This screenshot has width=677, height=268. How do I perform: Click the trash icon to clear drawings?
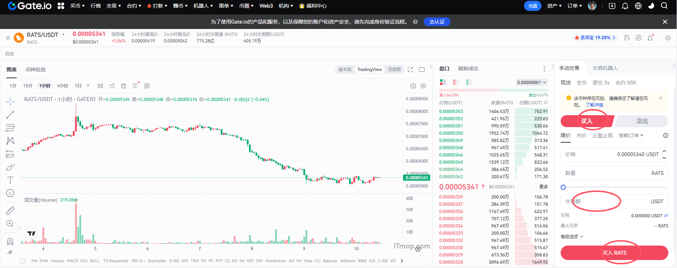point(124,86)
